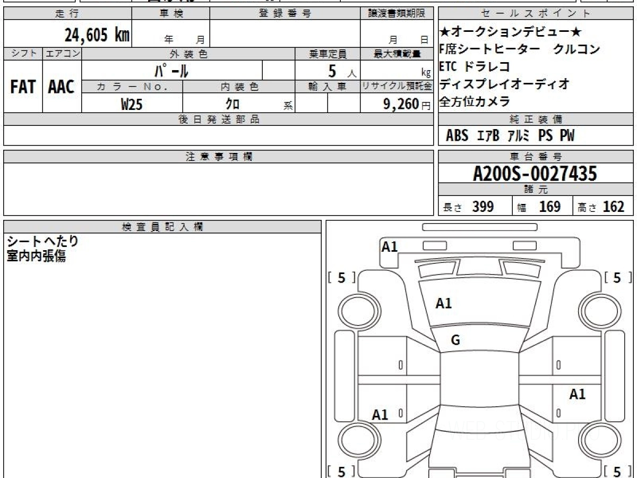The image size is (637, 478).
Task: Click the ETC ドラレコ line
Action: point(475,66)
